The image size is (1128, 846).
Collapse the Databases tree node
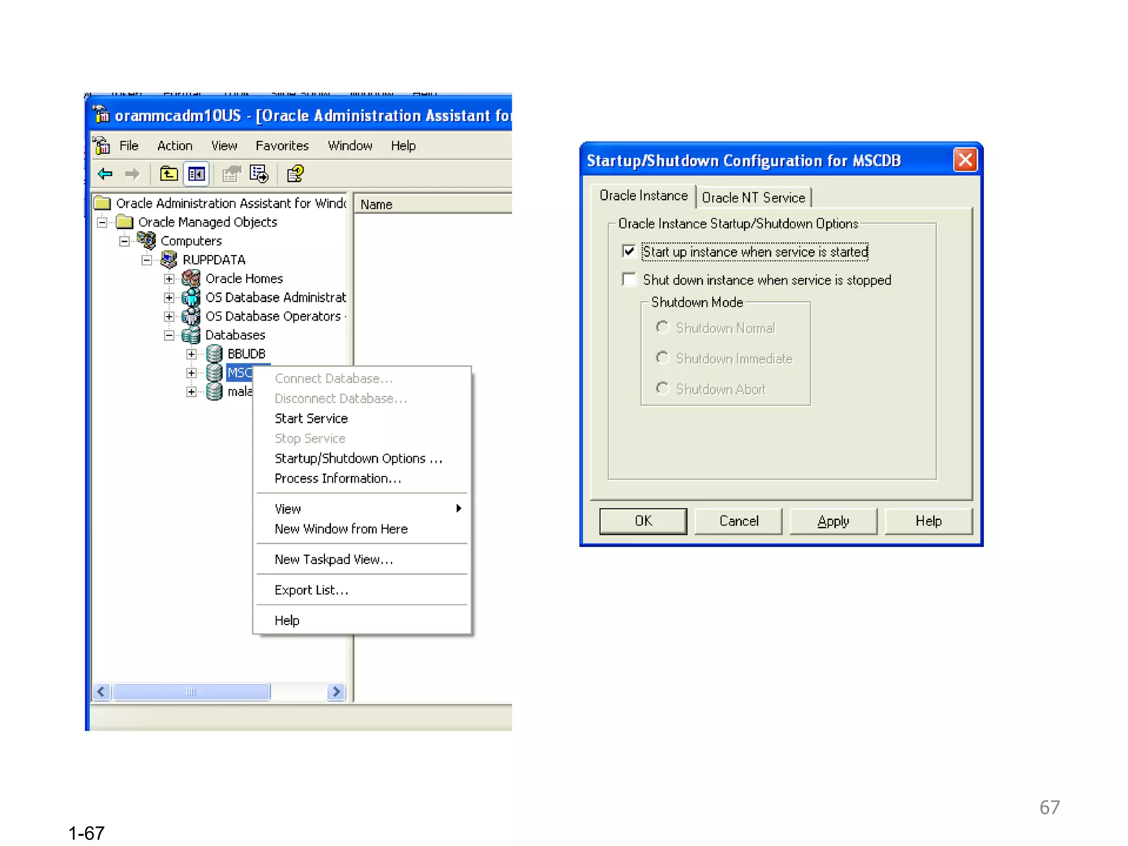click(x=169, y=335)
